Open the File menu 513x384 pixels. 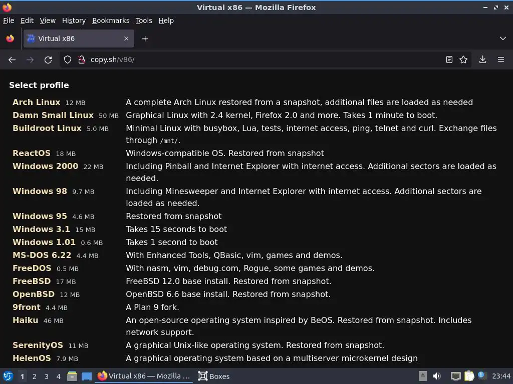click(x=9, y=20)
